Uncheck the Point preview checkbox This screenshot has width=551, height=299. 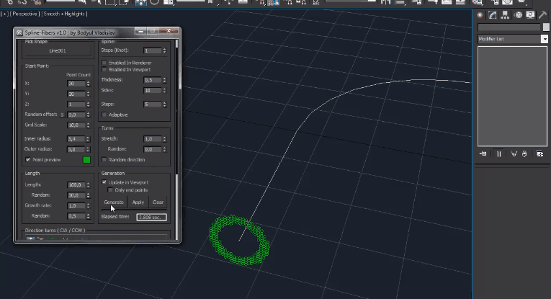[28, 159]
